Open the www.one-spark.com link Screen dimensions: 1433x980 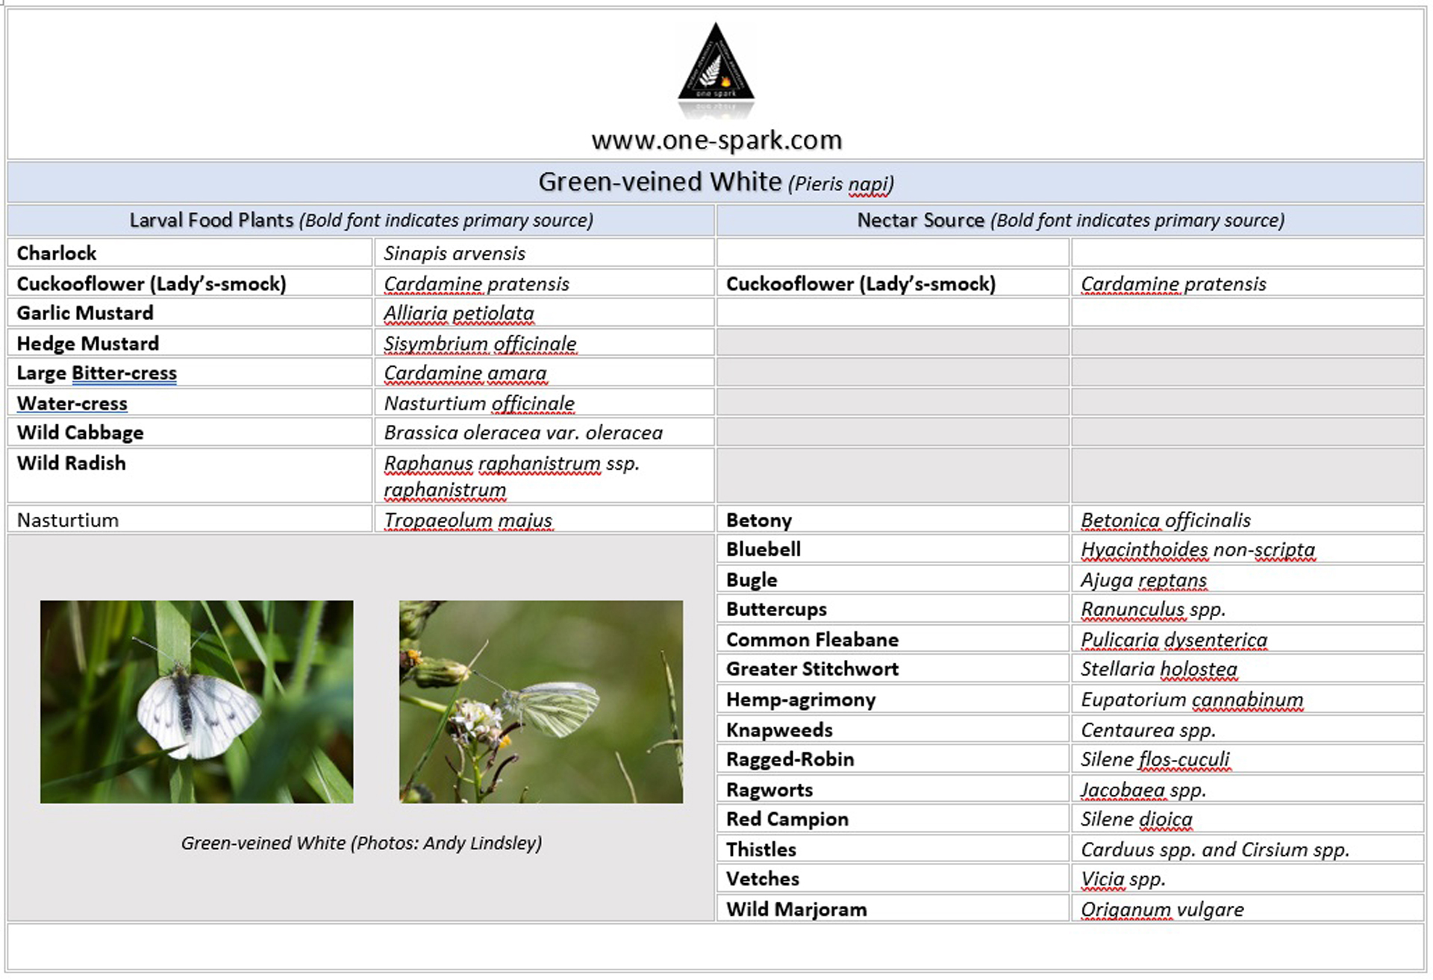(x=715, y=139)
